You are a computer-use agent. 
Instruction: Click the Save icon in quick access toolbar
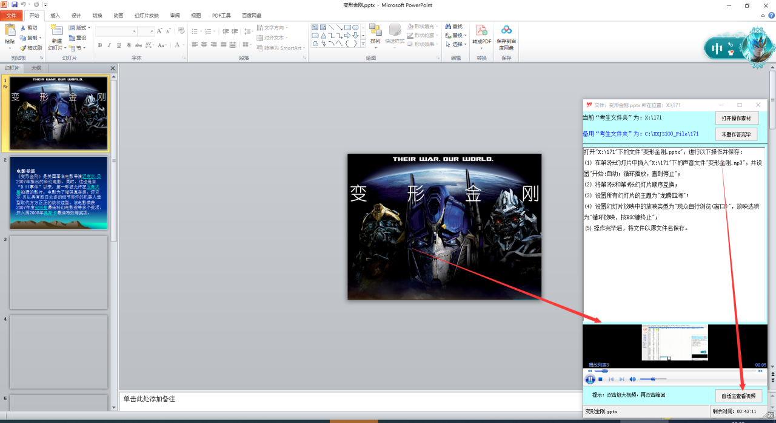[15, 4]
